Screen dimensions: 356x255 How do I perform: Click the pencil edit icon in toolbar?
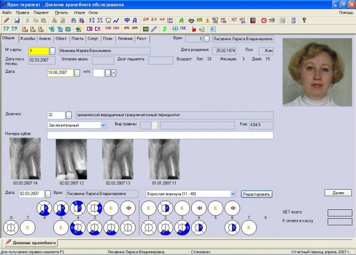[6, 20]
